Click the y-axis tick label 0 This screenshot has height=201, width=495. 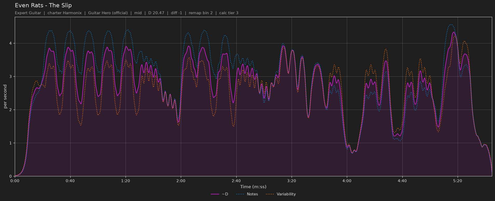11,176
